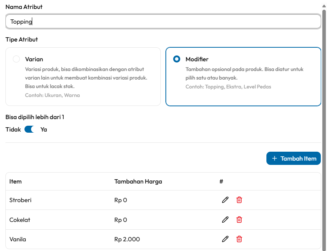Click the Rp 0 price for Cokelat

pos(120,220)
